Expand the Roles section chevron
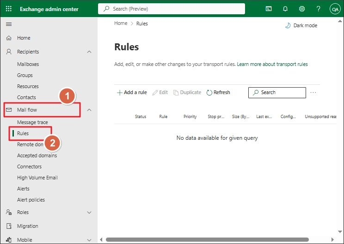Screen dimensions: 344x244 pyautogui.click(x=89, y=212)
